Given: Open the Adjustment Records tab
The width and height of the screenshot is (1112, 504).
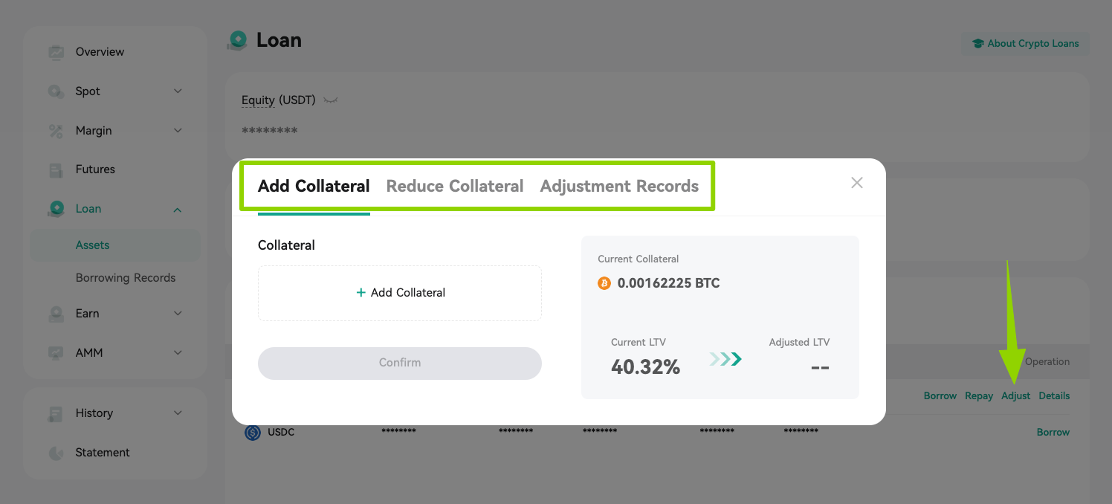Looking at the screenshot, I should coord(619,186).
